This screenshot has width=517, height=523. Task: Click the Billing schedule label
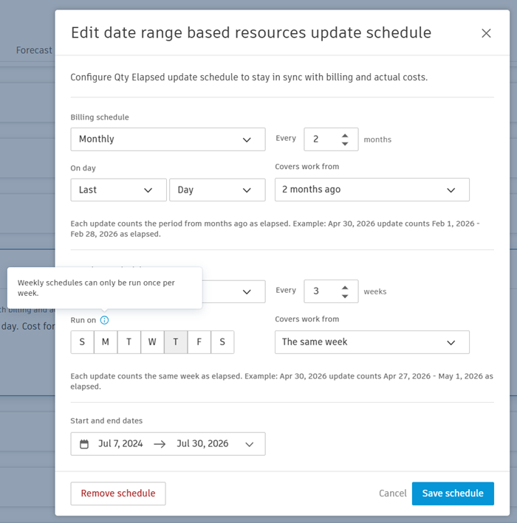coord(100,117)
